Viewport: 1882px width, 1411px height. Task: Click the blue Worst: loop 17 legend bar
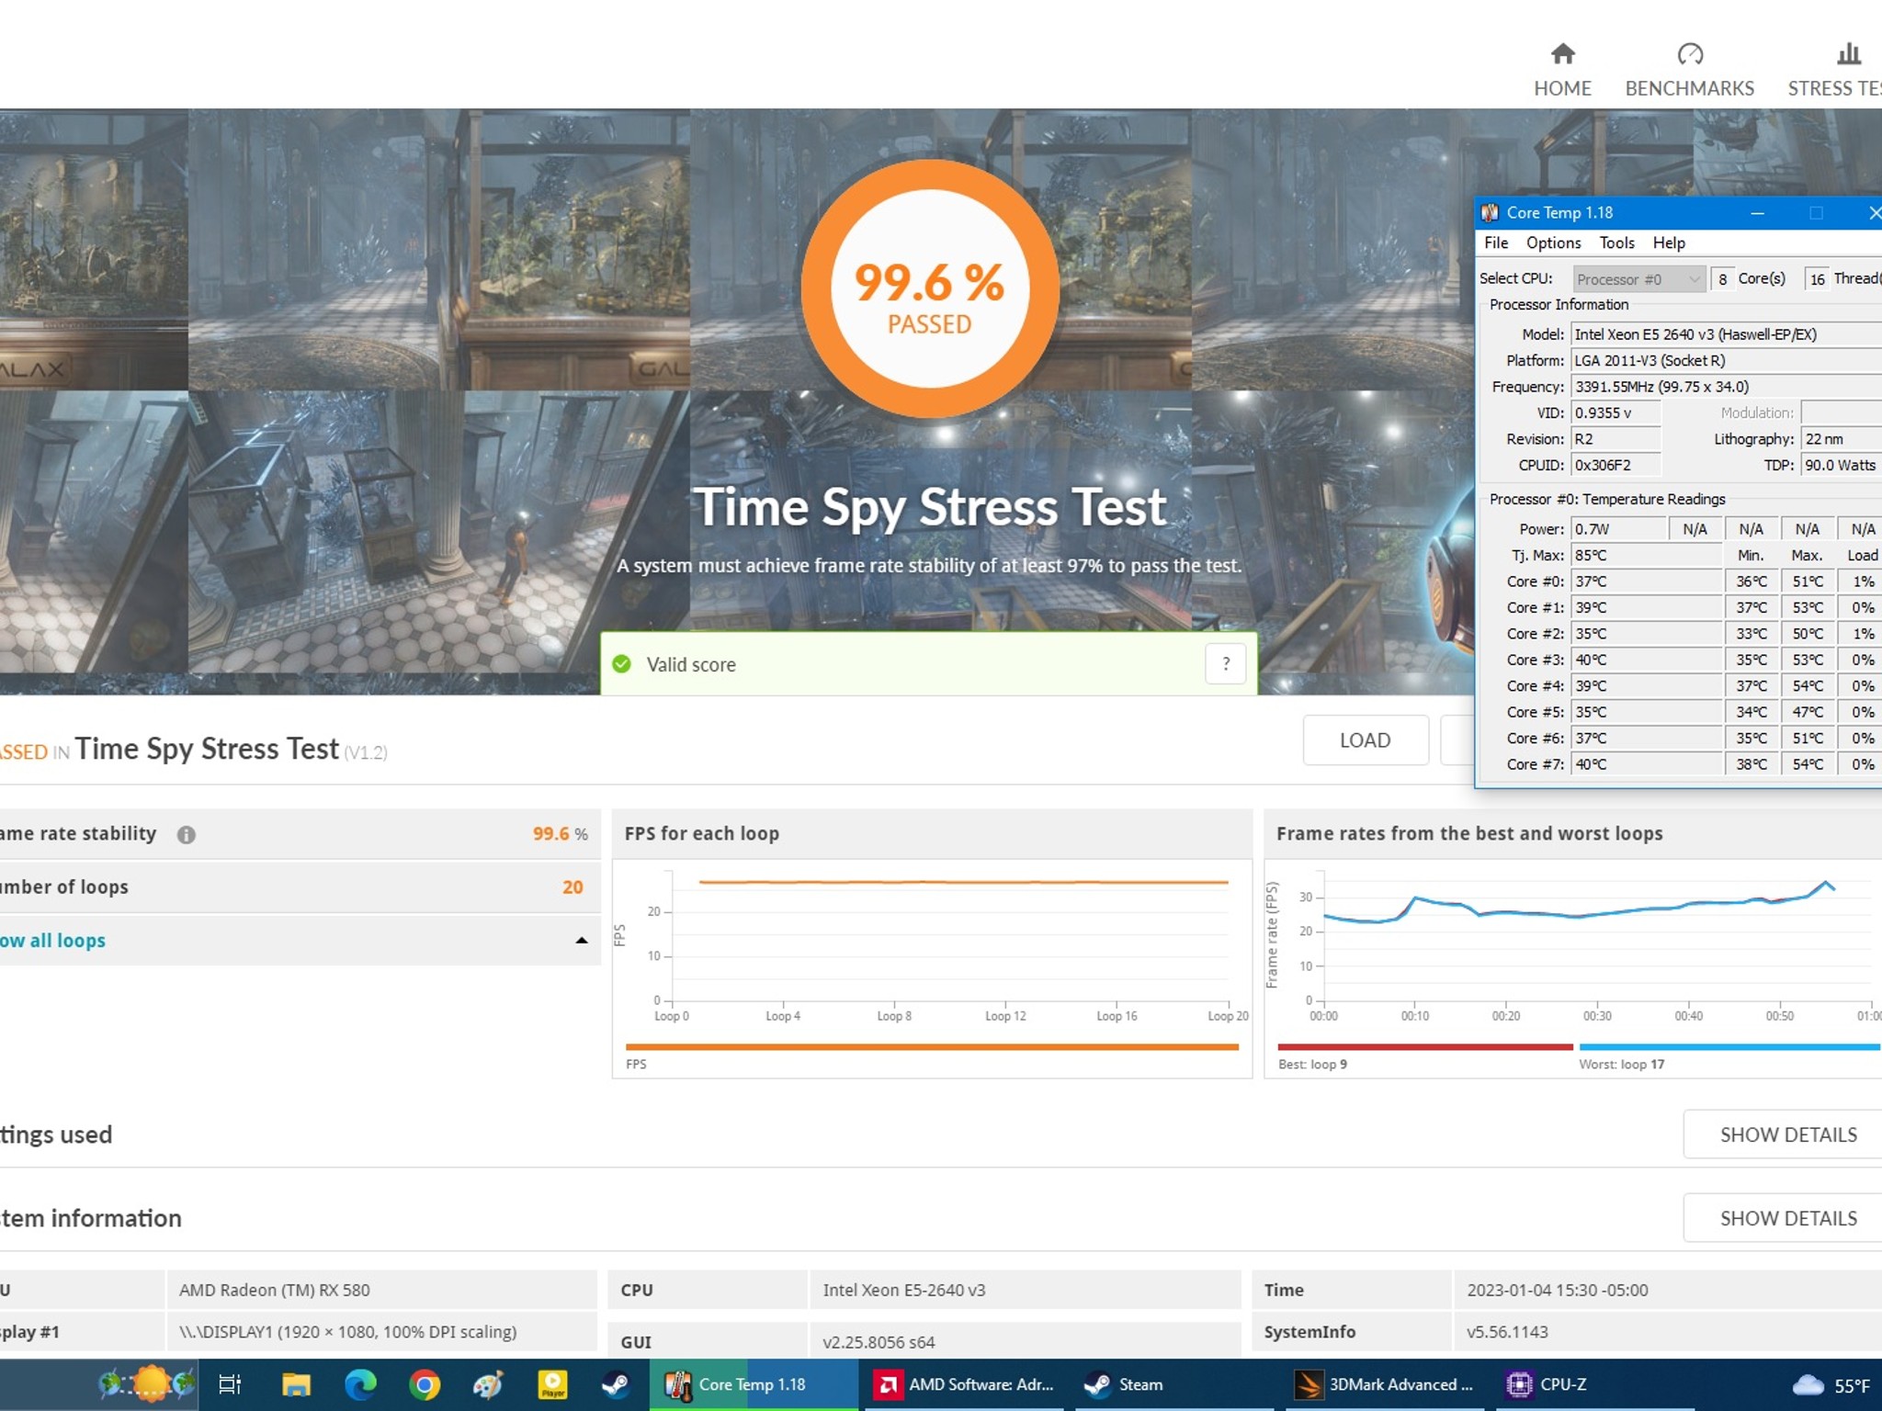pyautogui.click(x=1729, y=1046)
